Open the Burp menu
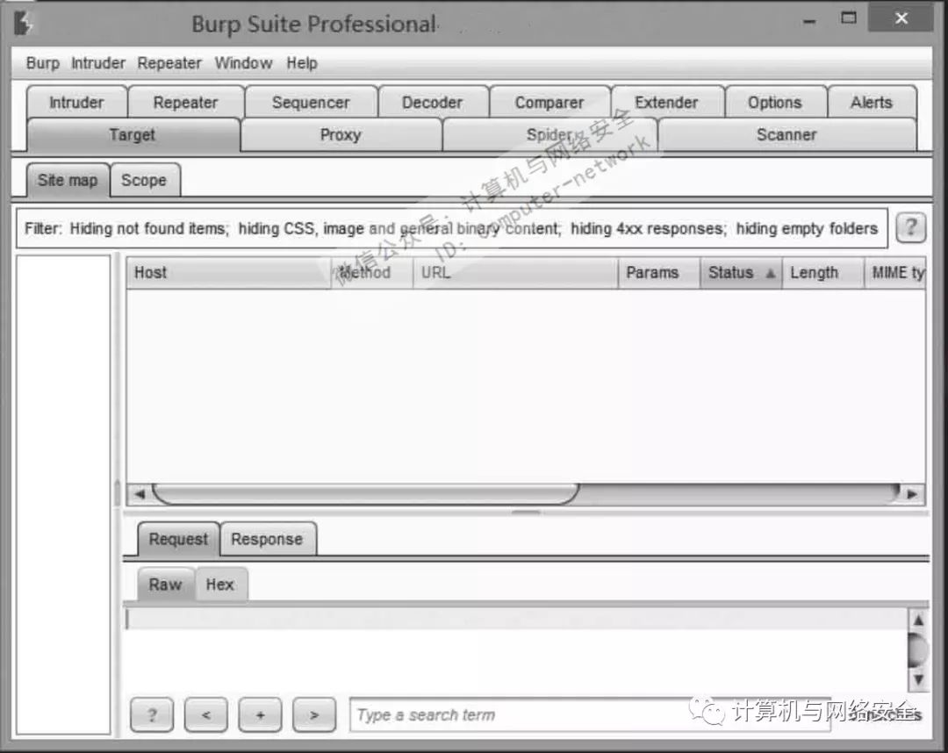Screen dimensions: 948x753 click(42, 63)
